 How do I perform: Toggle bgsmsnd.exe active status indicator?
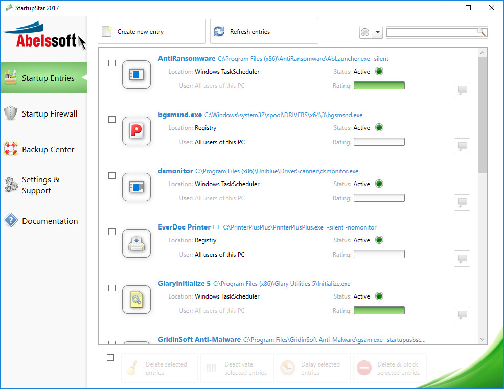click(x=379, y=127)
